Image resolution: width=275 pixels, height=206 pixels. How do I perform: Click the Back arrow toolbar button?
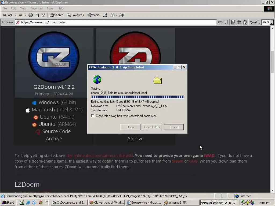pos(7,15)
